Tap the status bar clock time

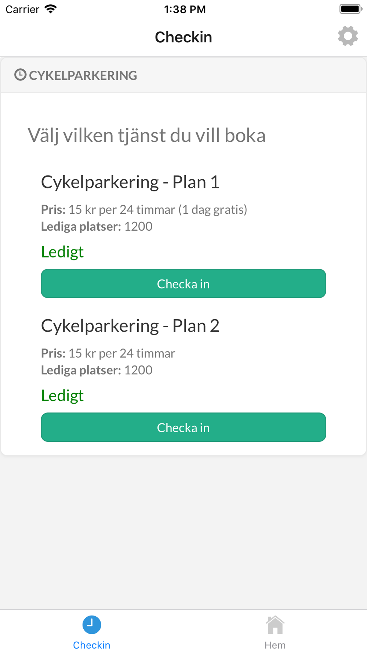[x=185, y=9]
